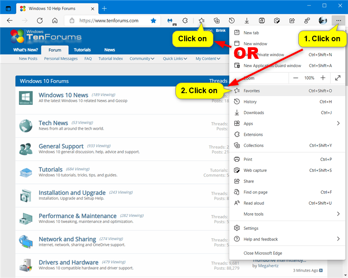Choose Close Microsoft Edge
348x278 pixels.
coord(287,253)
